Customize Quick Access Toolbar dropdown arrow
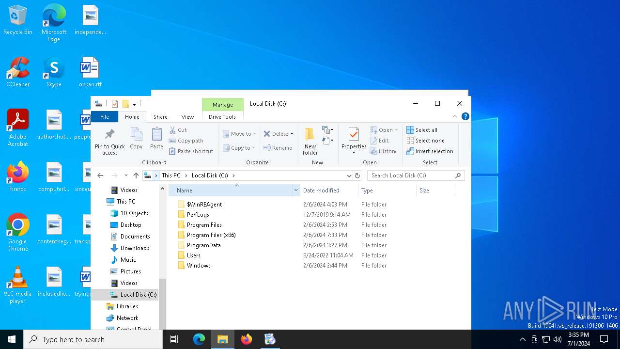Viewport: 620px width, 349px height. click(134, 104)
